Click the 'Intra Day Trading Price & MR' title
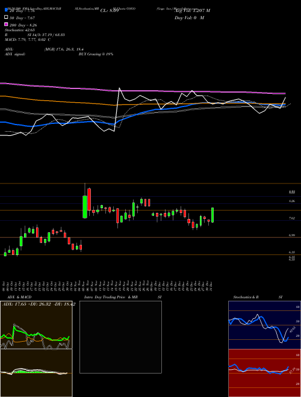 [x=111, y=297]
